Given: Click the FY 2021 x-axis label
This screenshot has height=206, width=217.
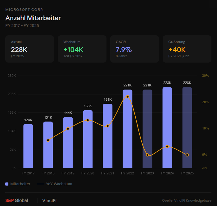Looking at the screenshot, I should pos(108,173).
